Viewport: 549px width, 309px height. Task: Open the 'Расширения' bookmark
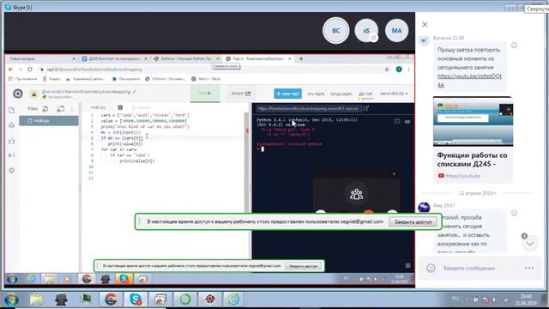[126, 79]
